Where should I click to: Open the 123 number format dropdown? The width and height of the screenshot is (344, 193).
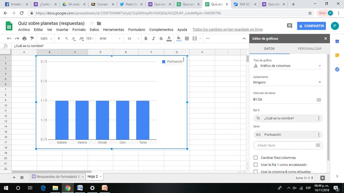(90, 39)
